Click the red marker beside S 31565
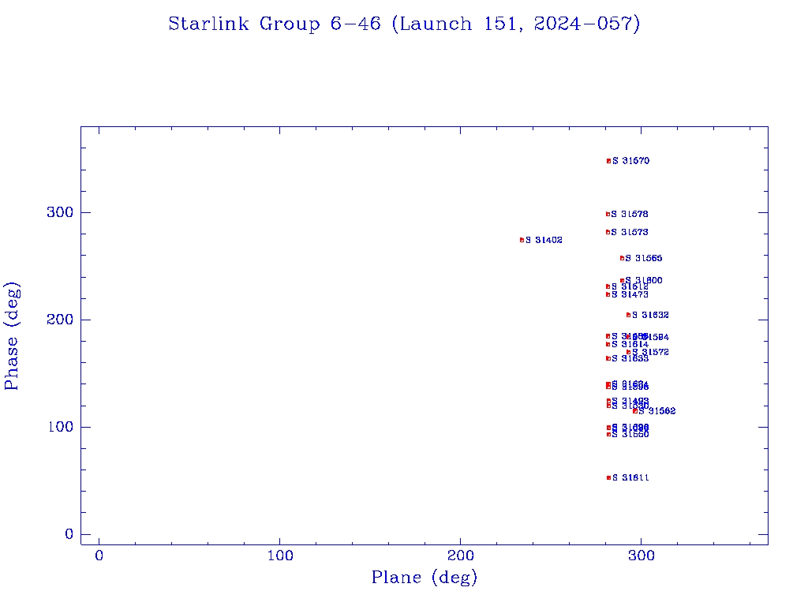Image resolution: width=808 pixels, height=606 pixels. point(622,258)
